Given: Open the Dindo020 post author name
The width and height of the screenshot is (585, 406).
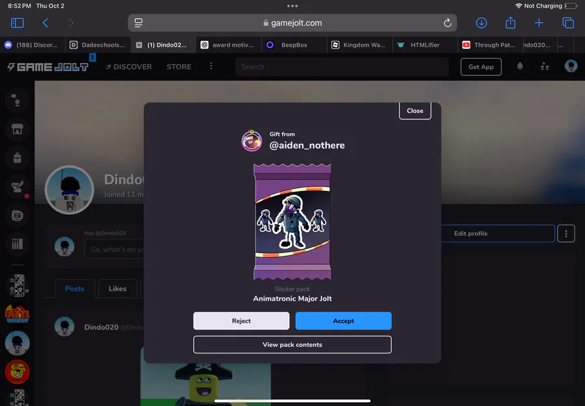Looking at the screenshot, I should [x=101, y=327].
